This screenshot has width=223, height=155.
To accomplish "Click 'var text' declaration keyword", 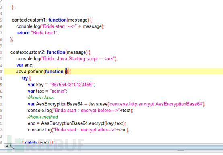I will [31, 91].
